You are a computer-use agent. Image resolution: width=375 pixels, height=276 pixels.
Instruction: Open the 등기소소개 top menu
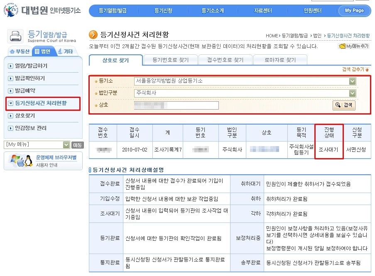coord(213,10)
